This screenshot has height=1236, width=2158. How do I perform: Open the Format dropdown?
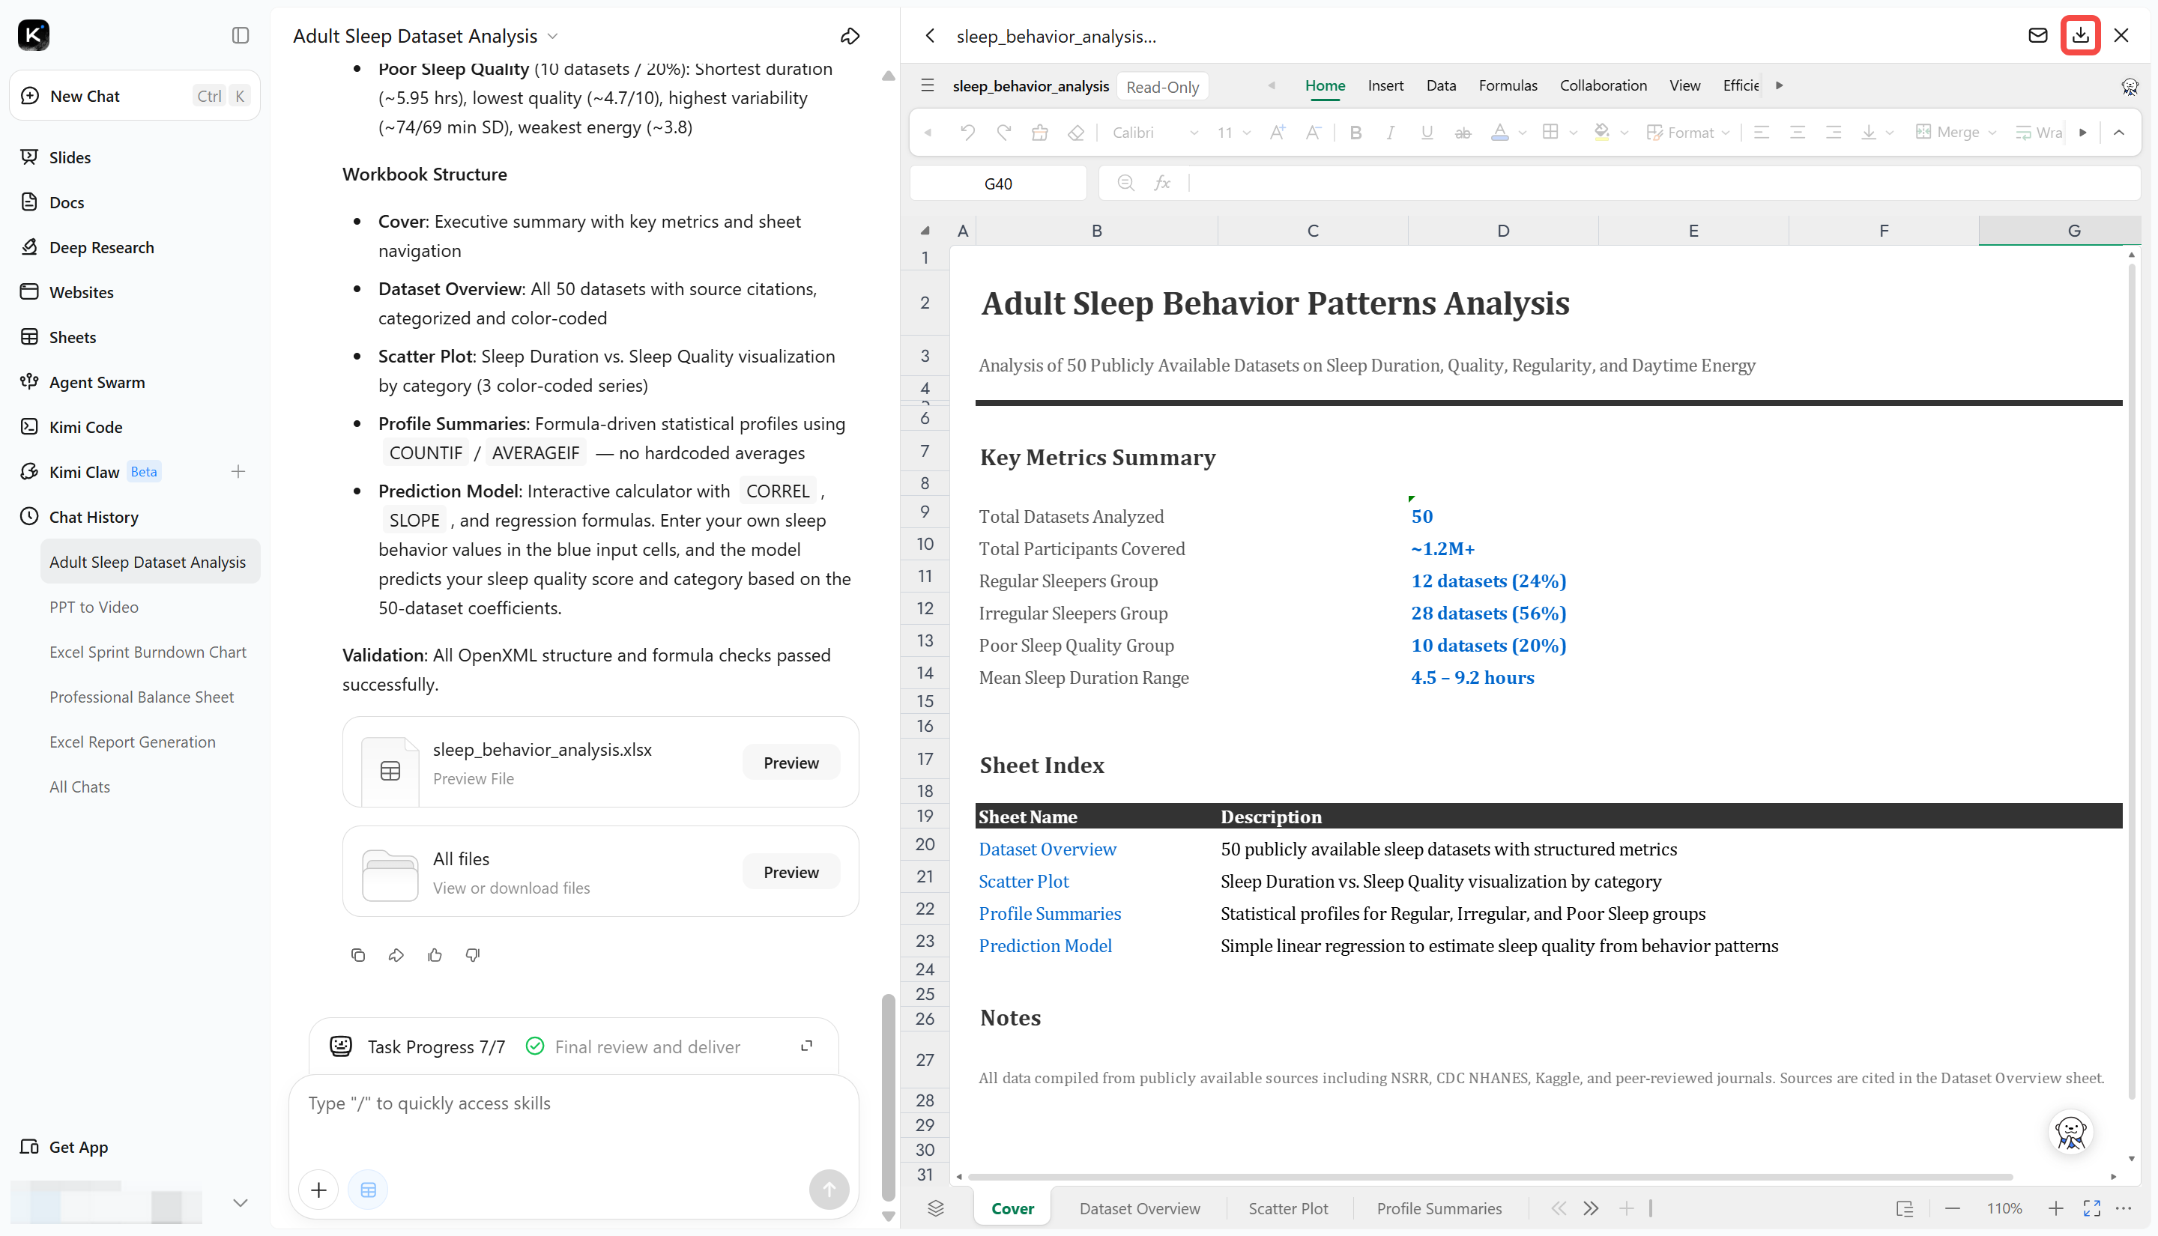(1687, 133)
